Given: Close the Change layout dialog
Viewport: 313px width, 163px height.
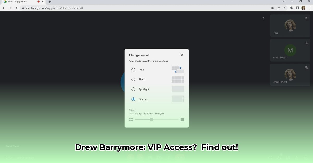Looking at the screenshot, I should click(182, 55).
